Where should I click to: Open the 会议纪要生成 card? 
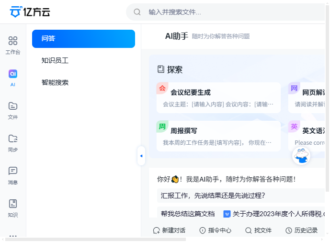pyautogui.click(x=218, y=98)
